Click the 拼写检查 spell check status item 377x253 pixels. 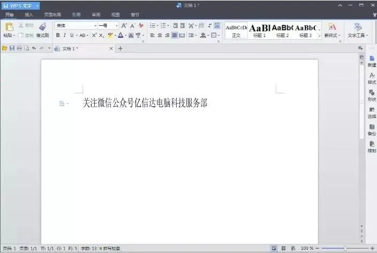(x=110, y=248)
